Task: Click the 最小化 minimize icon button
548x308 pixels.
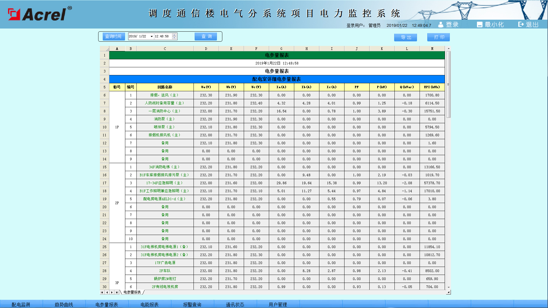Action: tap(490, 25)
